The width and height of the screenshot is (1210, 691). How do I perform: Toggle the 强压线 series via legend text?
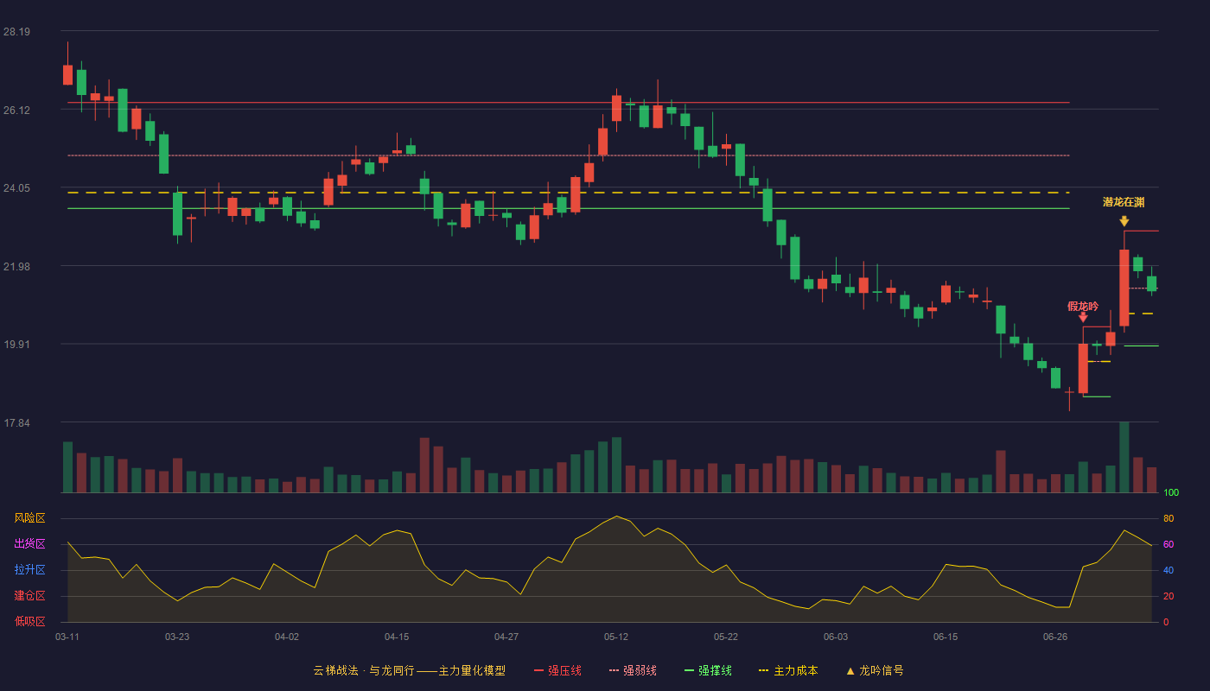point(564,671)
